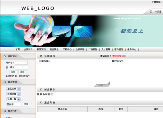Click the WEB_LOGO site logo
Screen dimensions: 163x118
tap(38, 9)
